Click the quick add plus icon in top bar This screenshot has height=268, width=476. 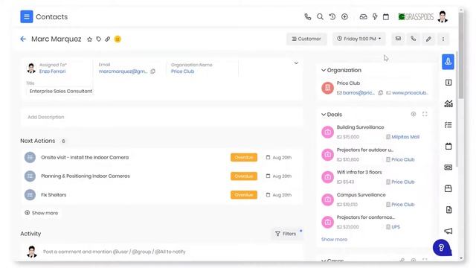click(x=344, y=16)
